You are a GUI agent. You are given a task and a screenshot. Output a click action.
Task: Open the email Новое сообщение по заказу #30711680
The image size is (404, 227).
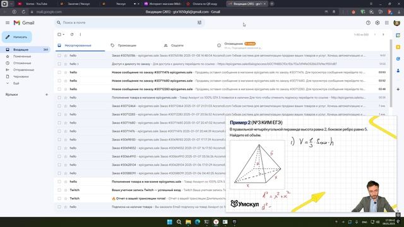pyautogui.click(x=222, y=81)
